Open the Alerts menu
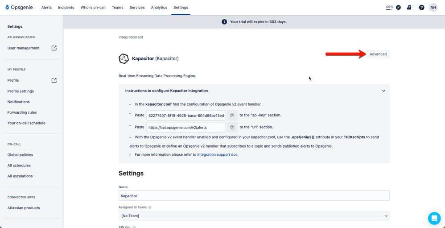The height and width of the screenshot is (228, 445). 46,8
